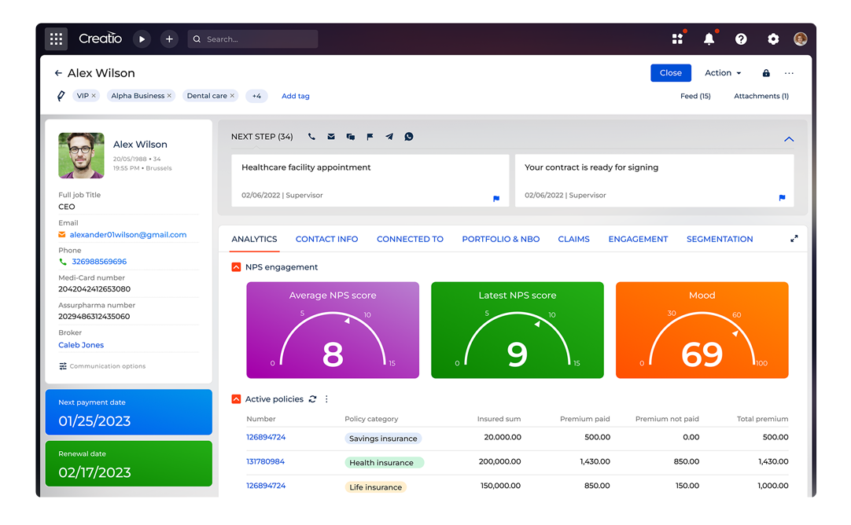Click the phone call icon in Next Step

[x=311, y=137]
